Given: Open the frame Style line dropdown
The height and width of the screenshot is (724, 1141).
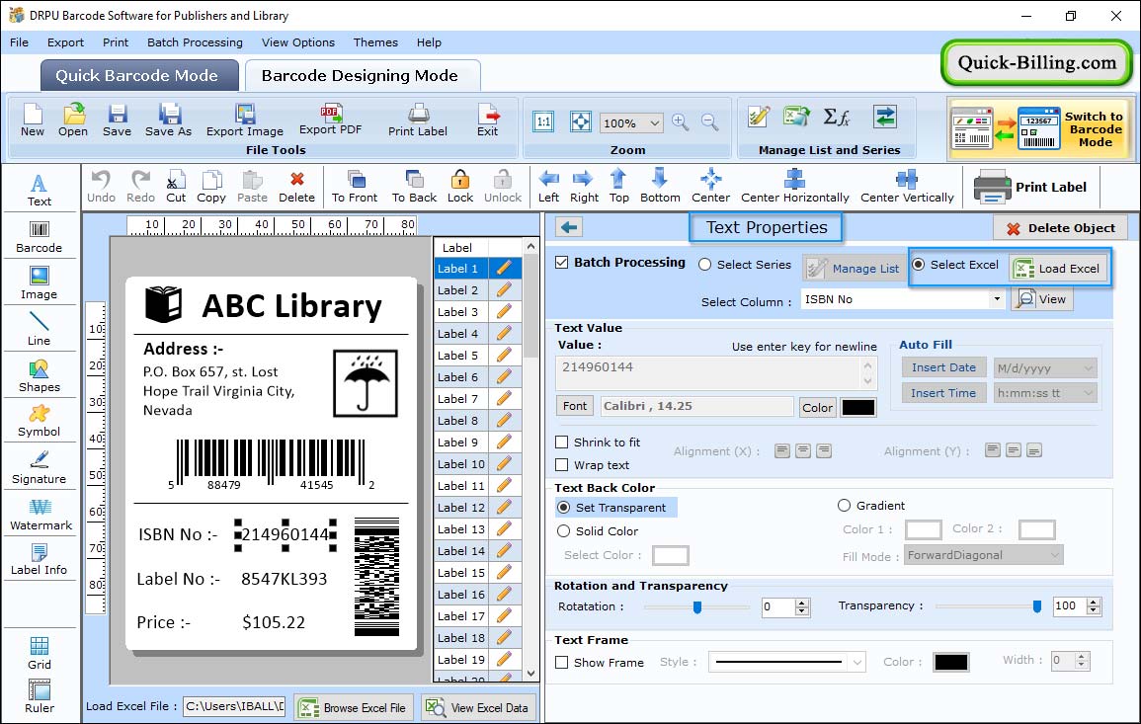Looking at the screenshot, I should 786,662.
